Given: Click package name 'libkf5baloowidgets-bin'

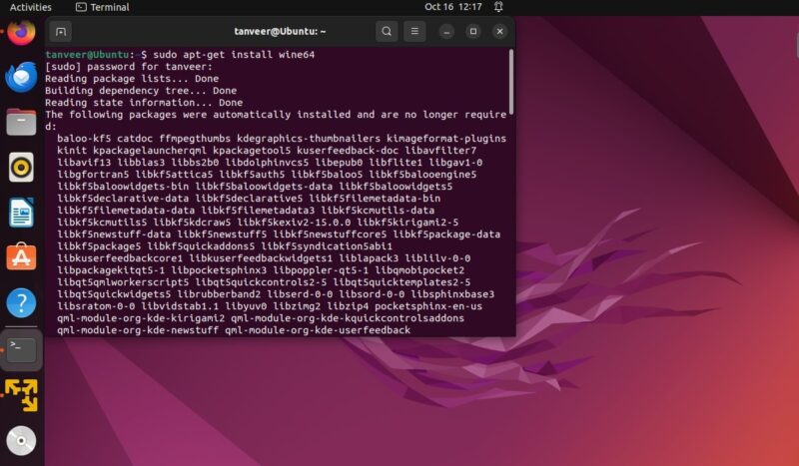Looking at the screenshot, I should click(123, 187).
